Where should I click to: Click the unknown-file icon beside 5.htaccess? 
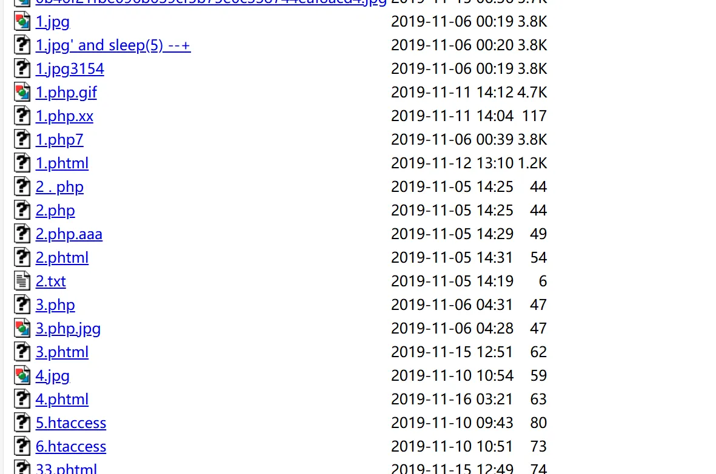(22, 423)
